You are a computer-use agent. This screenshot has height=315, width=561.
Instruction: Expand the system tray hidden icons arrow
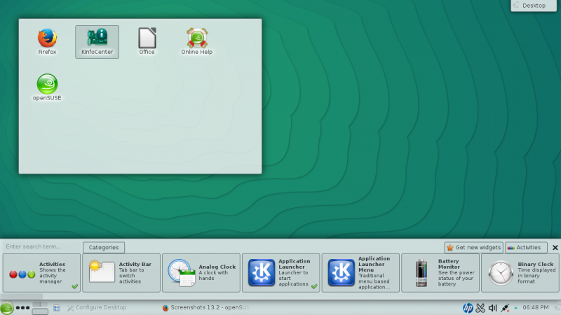click(515, 307)
